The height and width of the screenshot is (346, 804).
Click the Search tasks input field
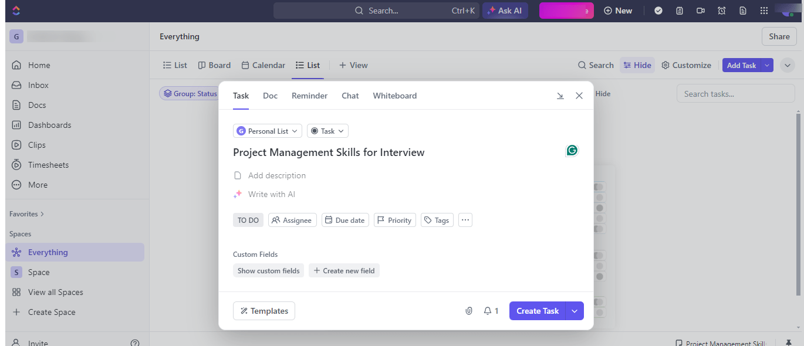[737, 94]
